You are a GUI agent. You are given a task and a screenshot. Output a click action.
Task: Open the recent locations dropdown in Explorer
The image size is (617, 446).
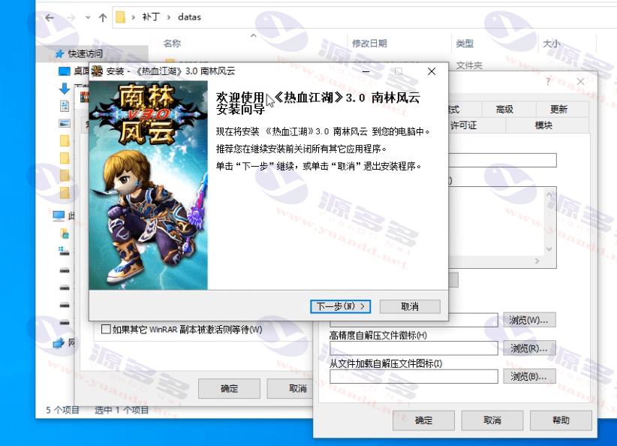point(88,18)
